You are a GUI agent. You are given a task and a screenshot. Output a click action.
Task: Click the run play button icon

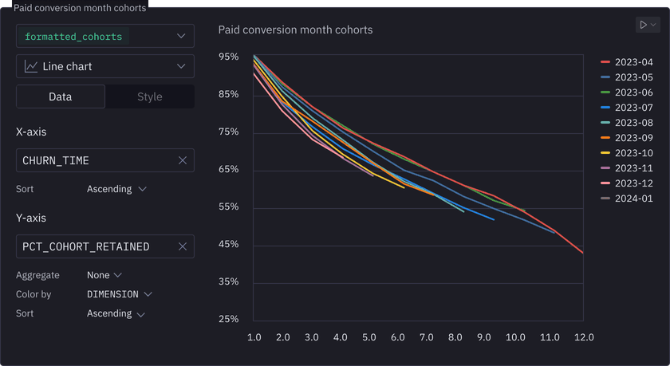(x=644, y=26)
